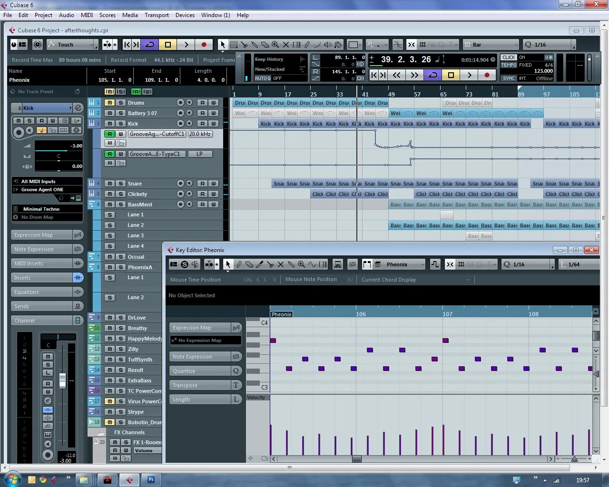The width and height of the screenshot is (609, 487).
Task: Adjust the inspector channel volume fader
Action: click(62, 380)
